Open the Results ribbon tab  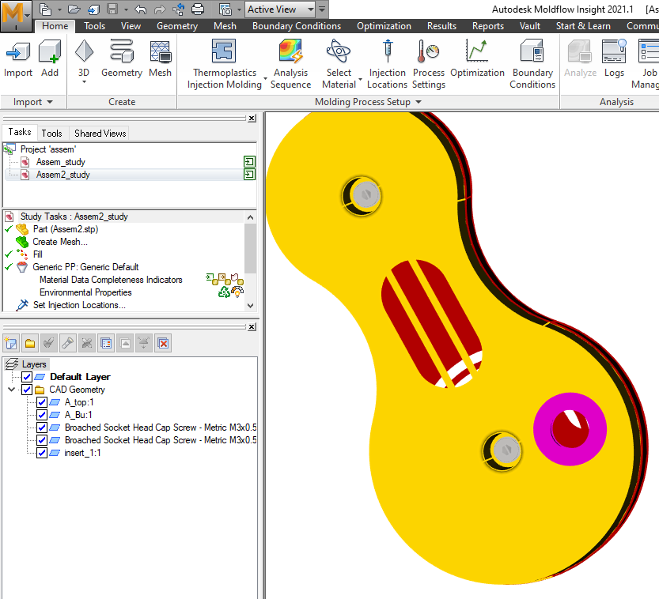coord(441,26)
